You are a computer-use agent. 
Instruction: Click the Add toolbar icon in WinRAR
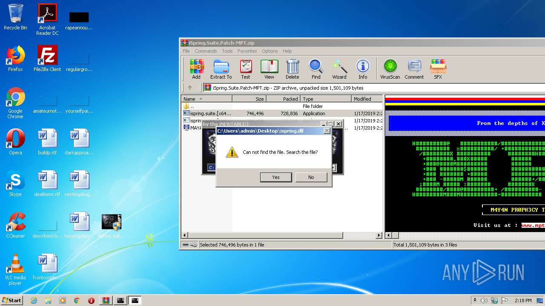(x=196, y=69)
